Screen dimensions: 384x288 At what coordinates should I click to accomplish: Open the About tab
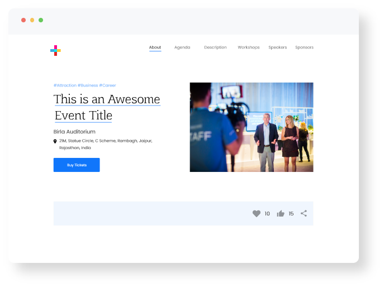[155, 47]
